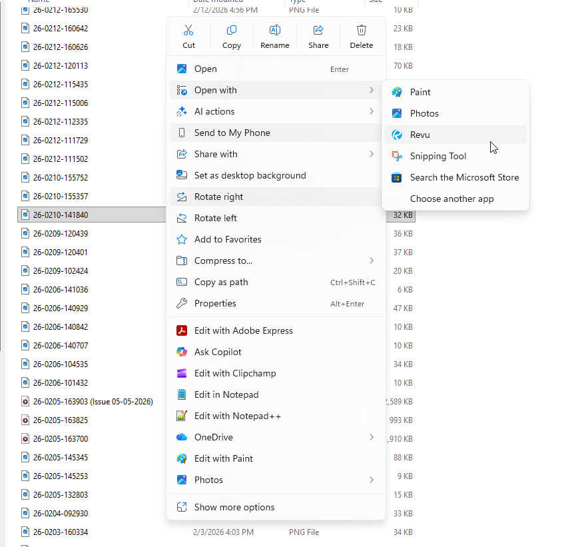Select video file 26-0205-163825
The width and height of the screenshot is (572, 547).
click(61, 420)
